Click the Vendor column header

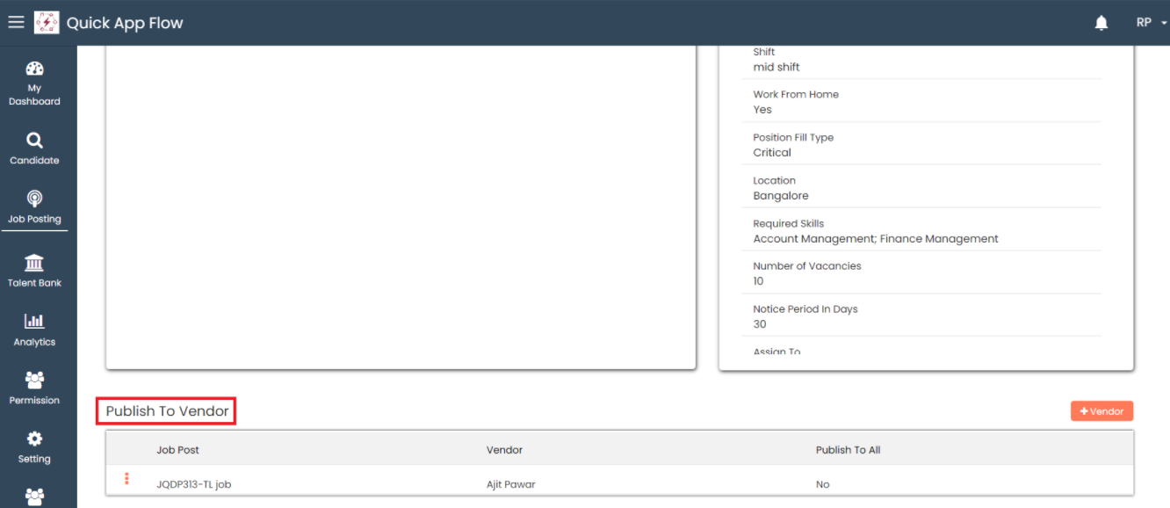coord(504,450)
